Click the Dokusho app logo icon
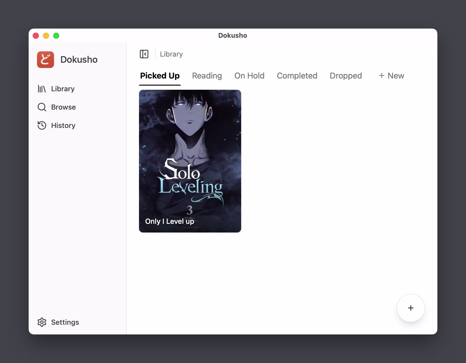Screen dimensions: 466x363 [x=45, y=60]
